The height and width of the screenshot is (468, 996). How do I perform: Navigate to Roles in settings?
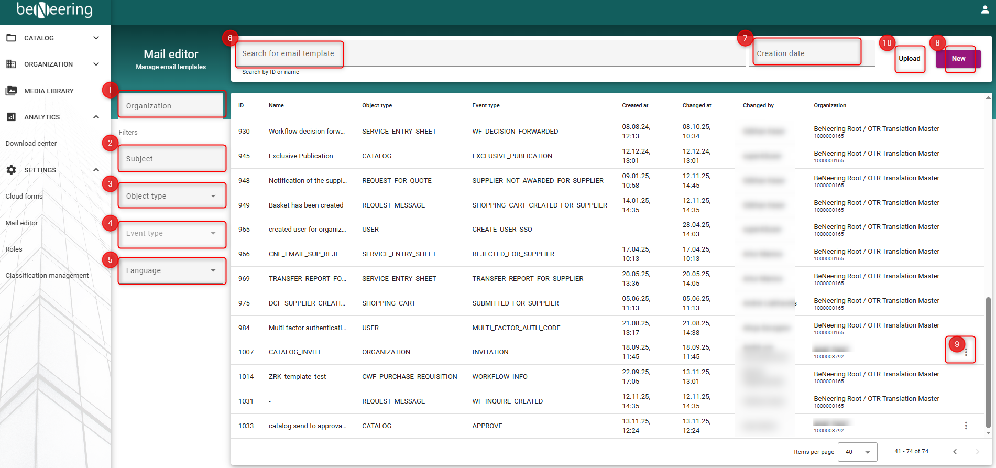click(14, 249)
